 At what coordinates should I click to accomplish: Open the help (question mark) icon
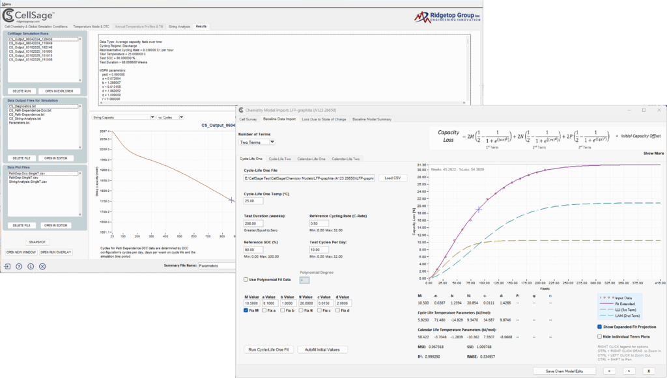(20, 266)
